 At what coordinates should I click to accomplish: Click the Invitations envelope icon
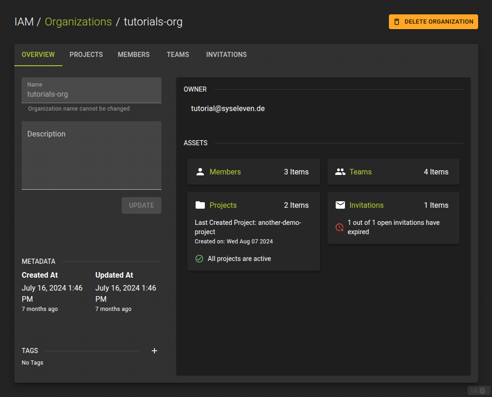340,205
